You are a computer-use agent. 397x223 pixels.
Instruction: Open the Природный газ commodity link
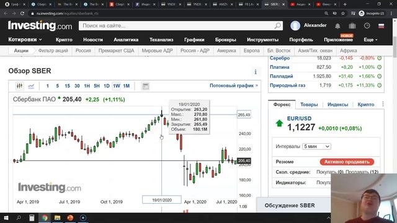coord(287,85)
